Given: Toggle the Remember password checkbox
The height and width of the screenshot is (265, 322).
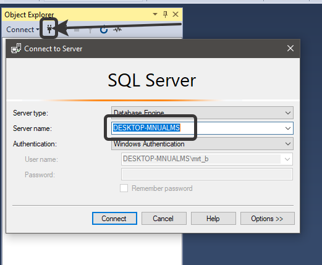Looking at the screenshot, I should pyautogui.click(x=124, y=188).
